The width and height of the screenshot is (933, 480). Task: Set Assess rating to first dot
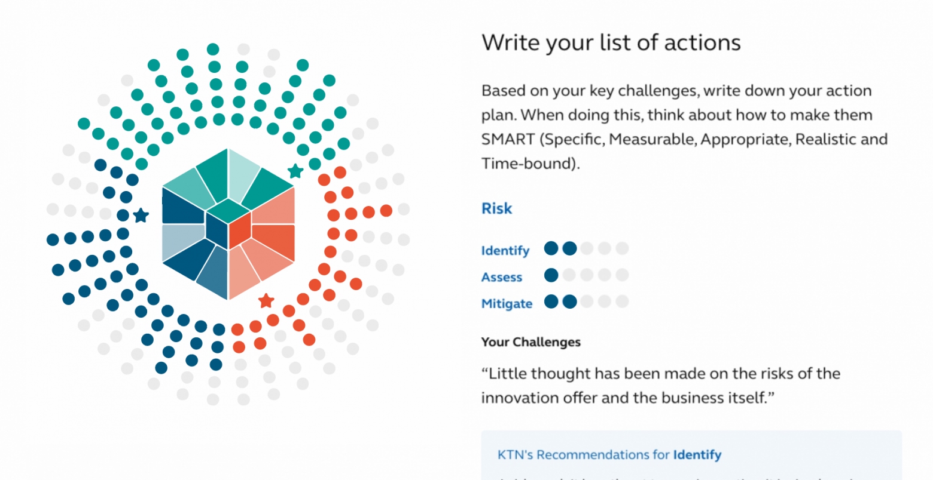tap(551, 275)
